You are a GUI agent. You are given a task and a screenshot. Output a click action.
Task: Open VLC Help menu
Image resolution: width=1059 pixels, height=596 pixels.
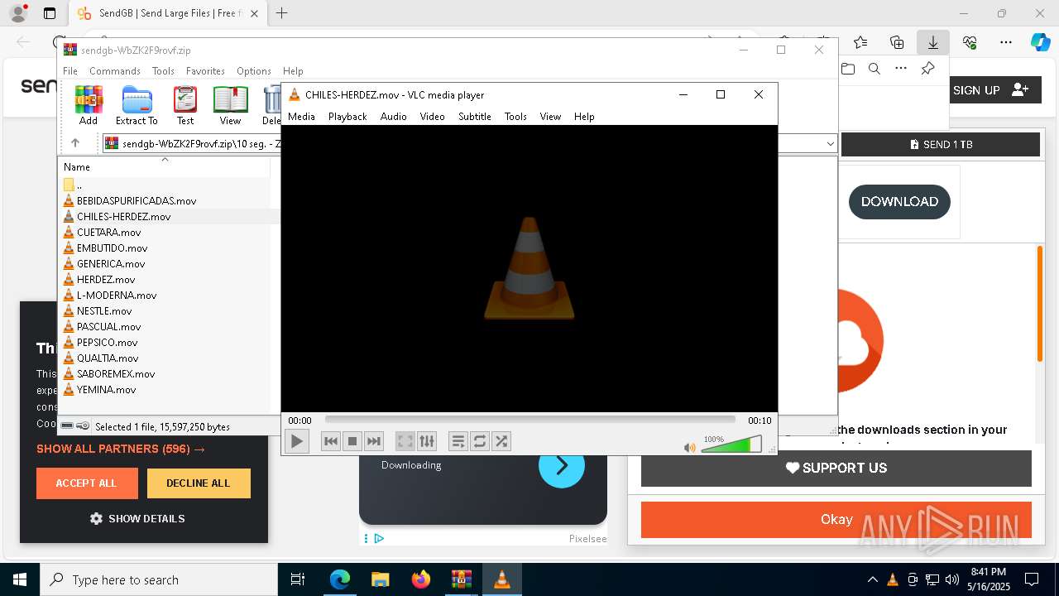pos(584,117)
